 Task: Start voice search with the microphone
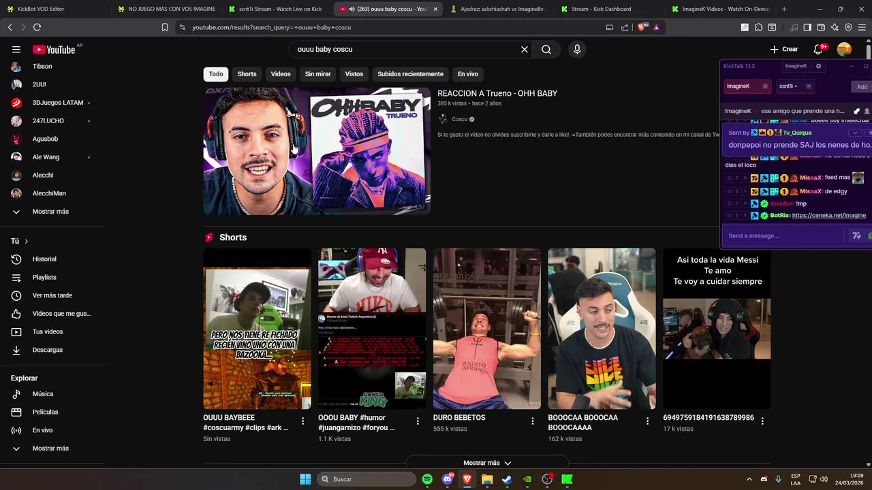577,50
